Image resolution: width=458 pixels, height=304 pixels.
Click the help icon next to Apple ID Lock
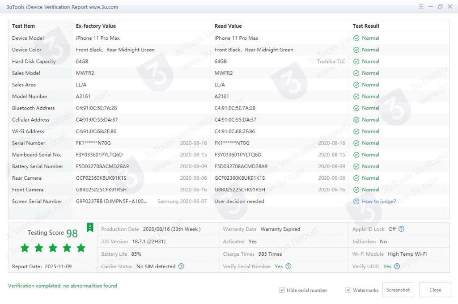[x=401, y=229]
